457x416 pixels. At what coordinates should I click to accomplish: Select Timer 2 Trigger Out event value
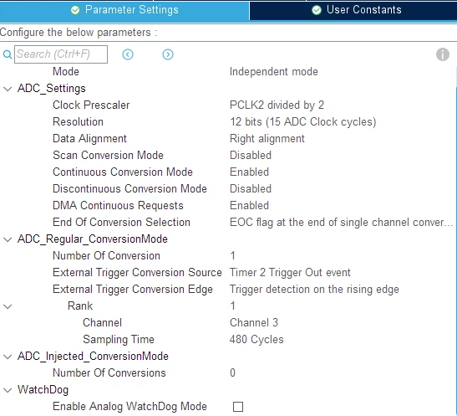point(290,272)
